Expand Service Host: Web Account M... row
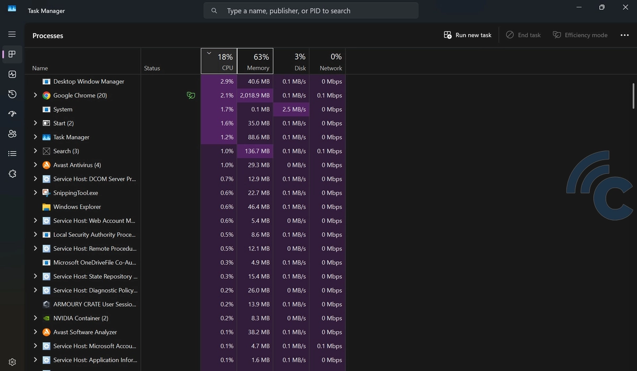 click(x=35, y=220)
